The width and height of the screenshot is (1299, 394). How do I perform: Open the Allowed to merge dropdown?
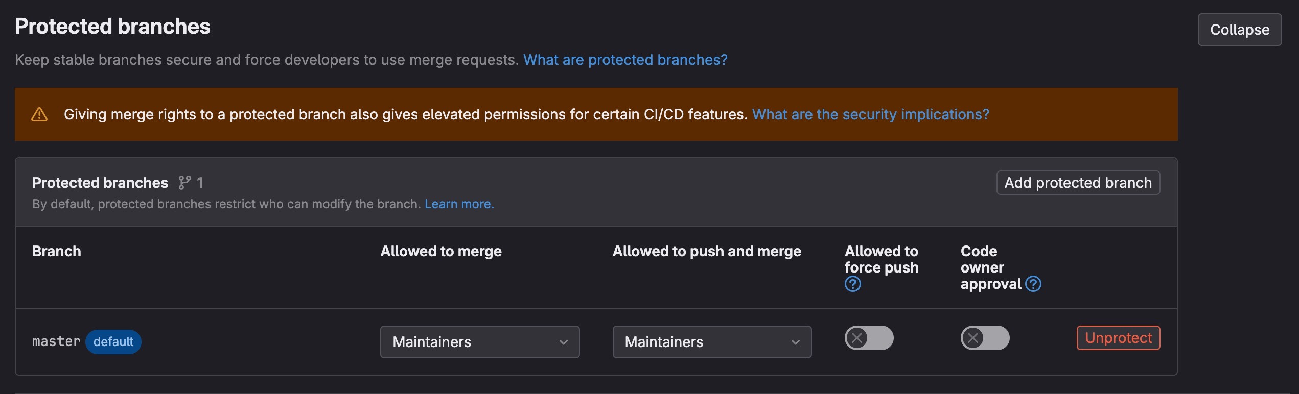[x=479, y=342]
